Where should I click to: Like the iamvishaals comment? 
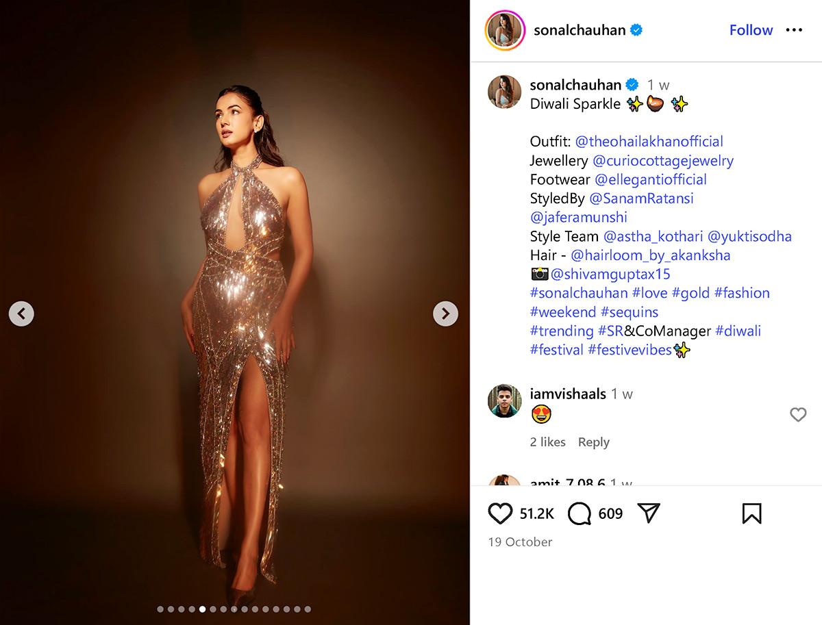coord(798,414)
